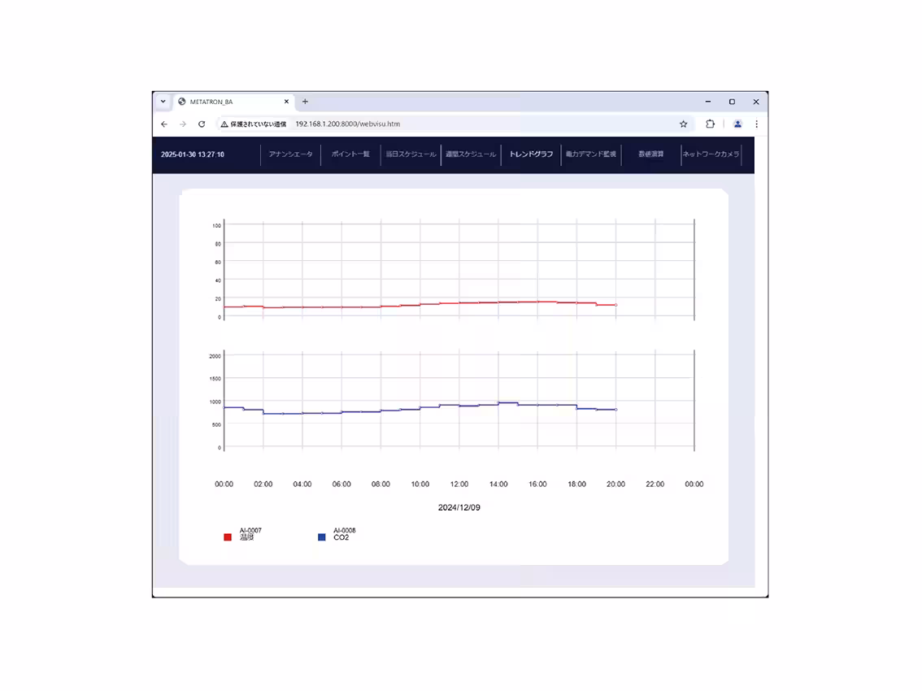
Task: Click the not-secure warning icon in address bar
Action: click(x=224, y=124)
